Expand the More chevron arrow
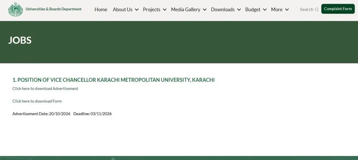 [x=287, y=10]
